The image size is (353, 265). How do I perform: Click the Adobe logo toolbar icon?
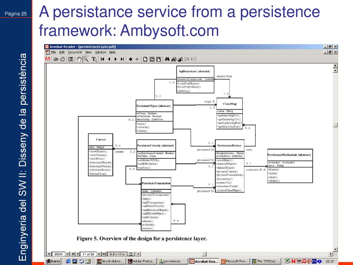tap(48, 59)
